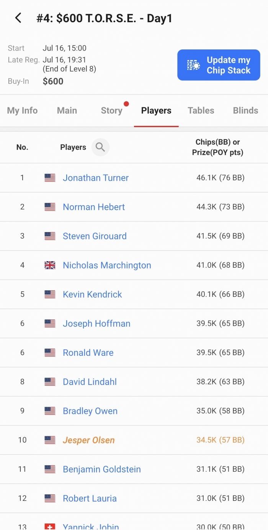The image size is (268, 530).
Task: Open the Main tab
Action: tap(67, 111)
